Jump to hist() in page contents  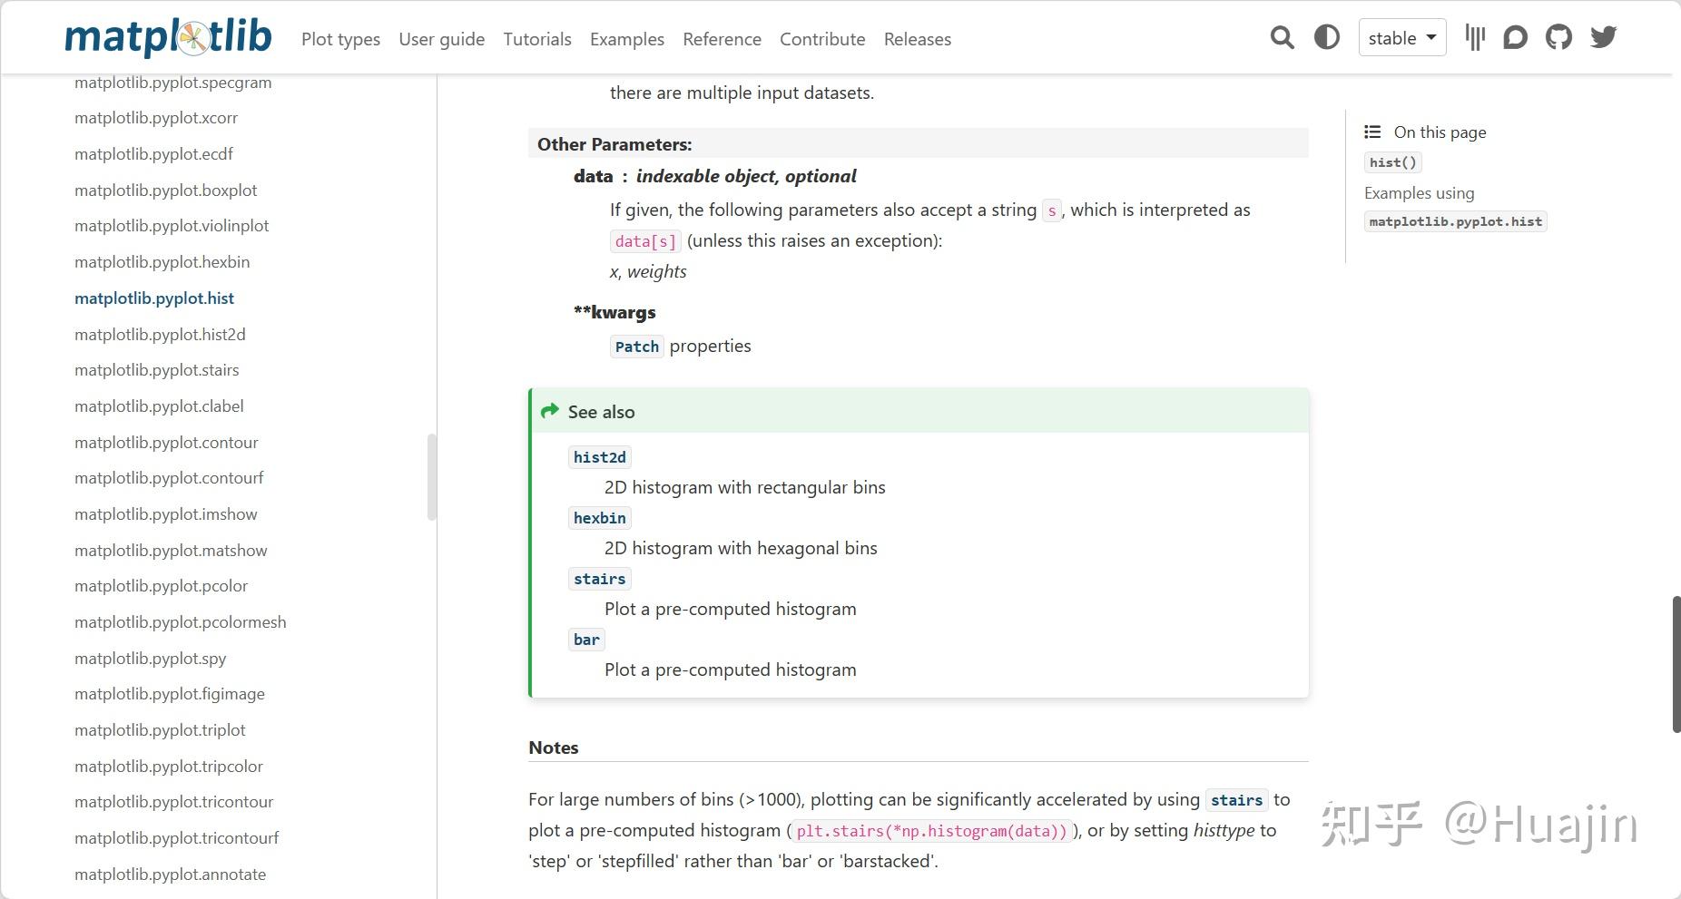coord(1392,162)
